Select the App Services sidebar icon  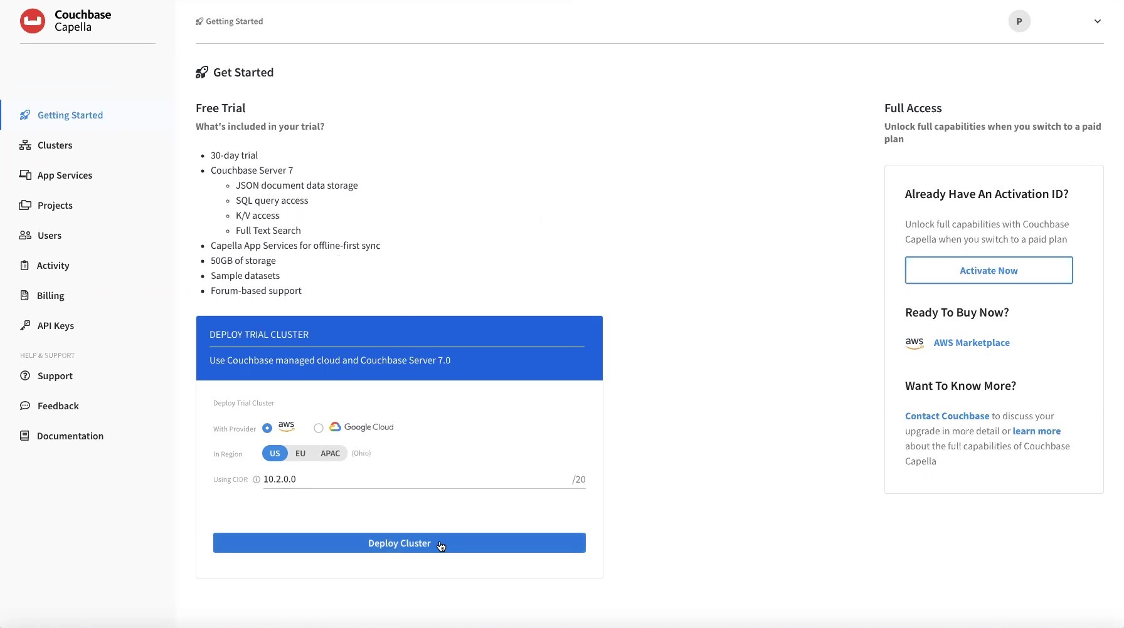point(25,175)
